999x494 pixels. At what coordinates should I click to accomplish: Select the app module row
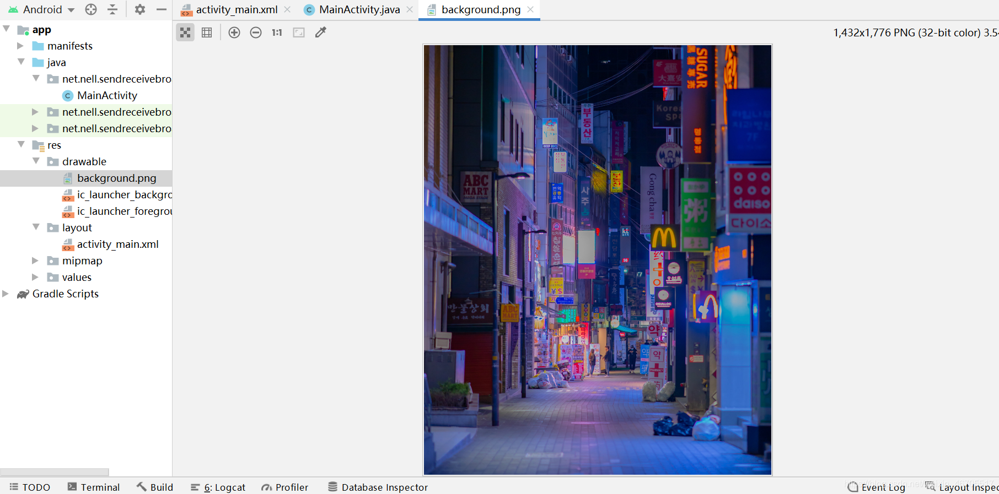tap(86, 29)
